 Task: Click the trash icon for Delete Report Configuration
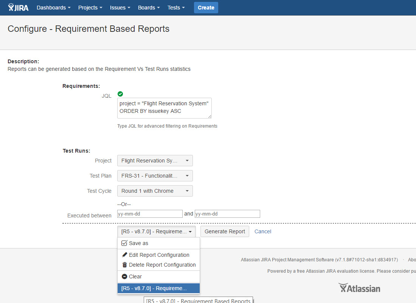(x=124, y=265)
